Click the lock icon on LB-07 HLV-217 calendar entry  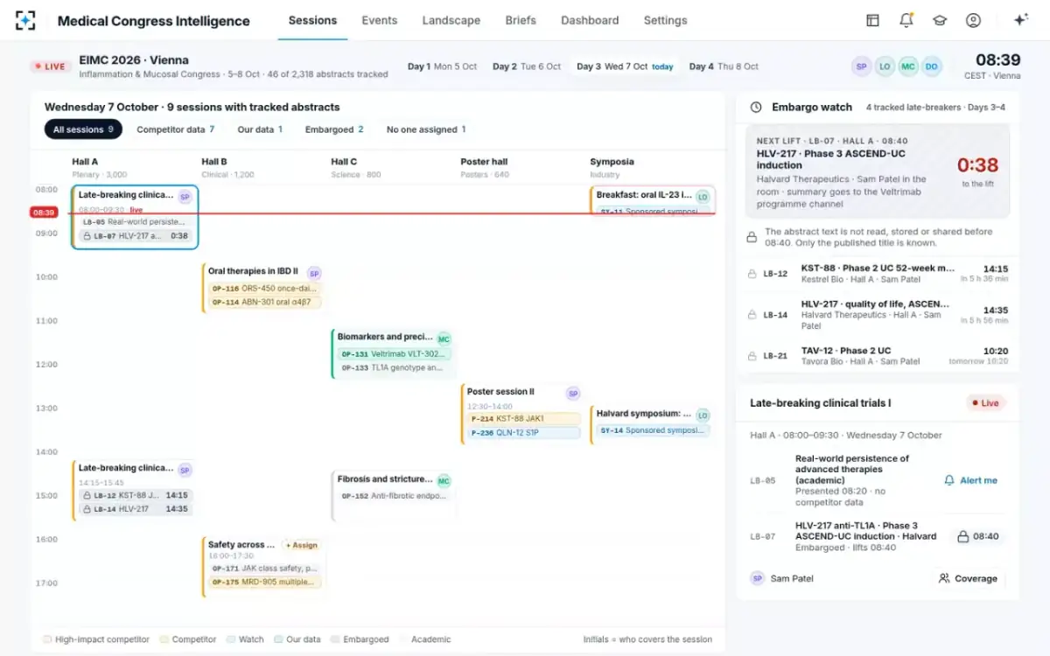(x=87, y=236)
